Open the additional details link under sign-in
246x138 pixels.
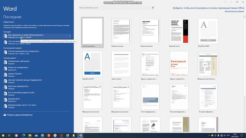234,11
